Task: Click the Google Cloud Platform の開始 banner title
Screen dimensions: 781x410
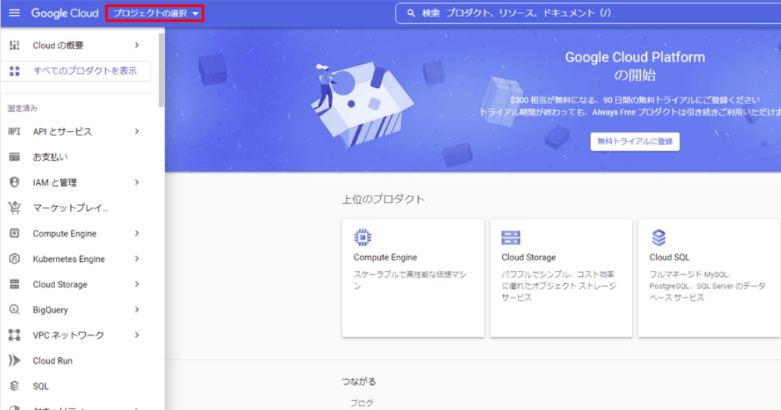Action: click(635, 65)
